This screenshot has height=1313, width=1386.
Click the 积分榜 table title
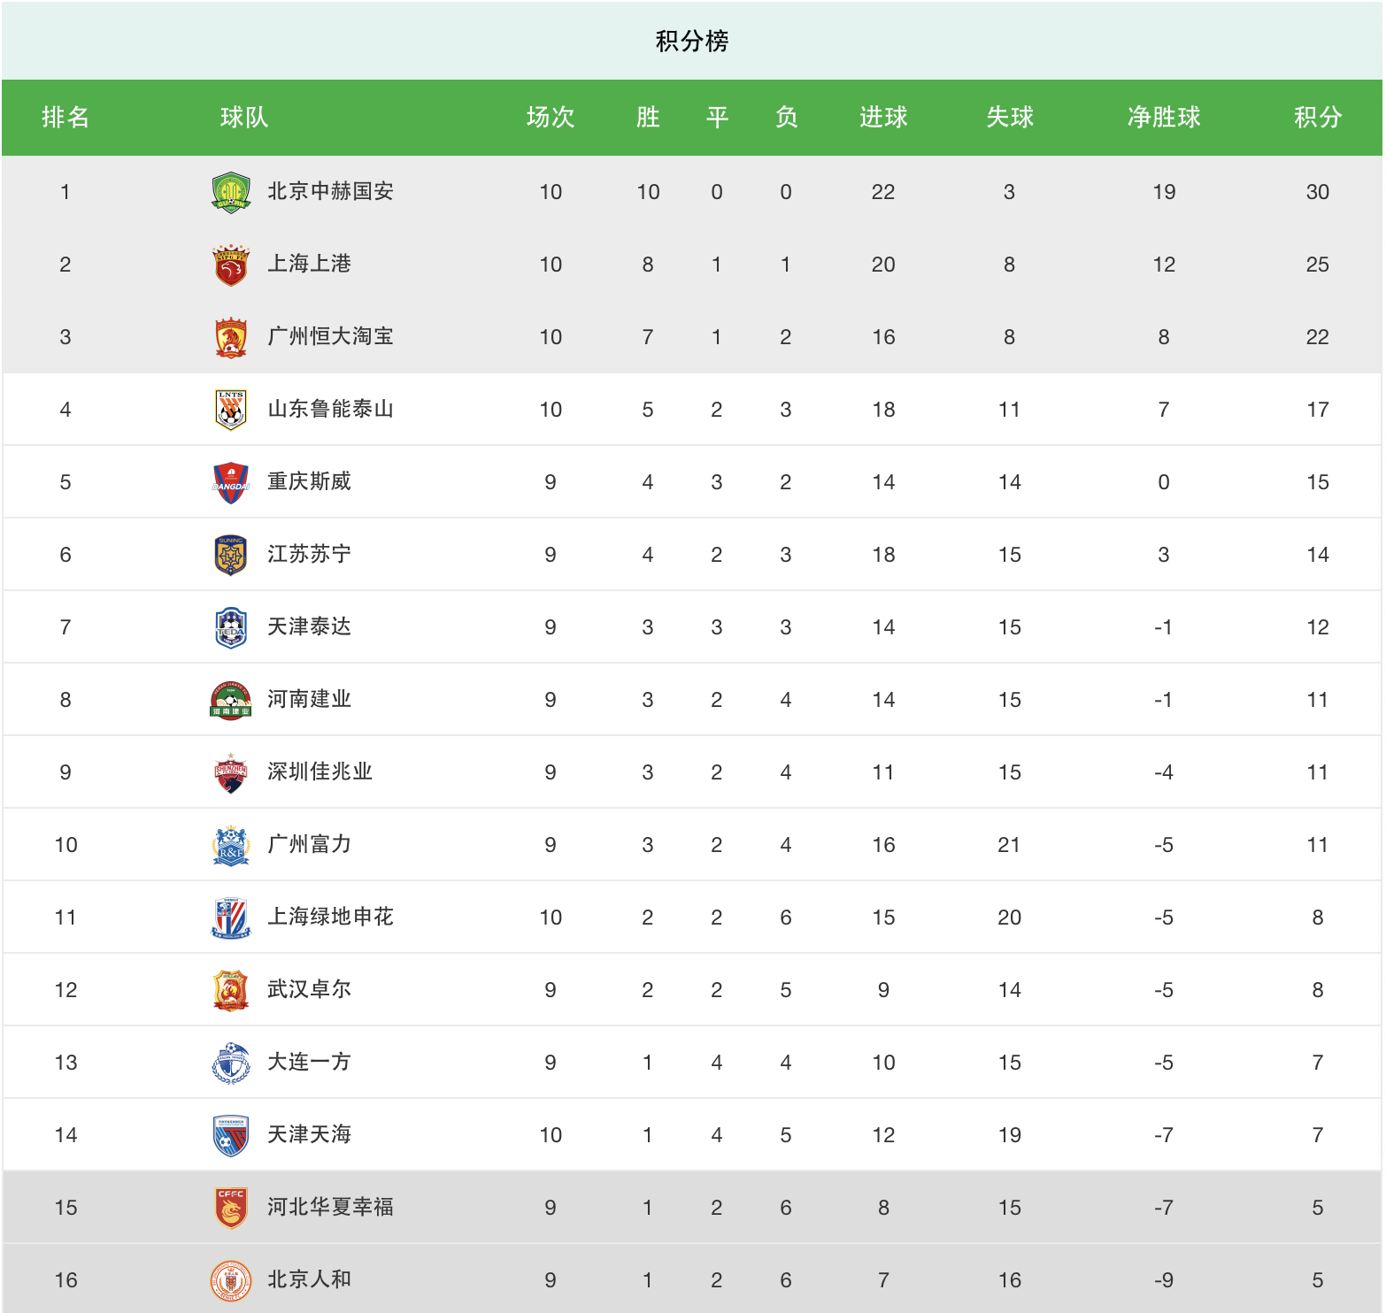coord(692,41)
